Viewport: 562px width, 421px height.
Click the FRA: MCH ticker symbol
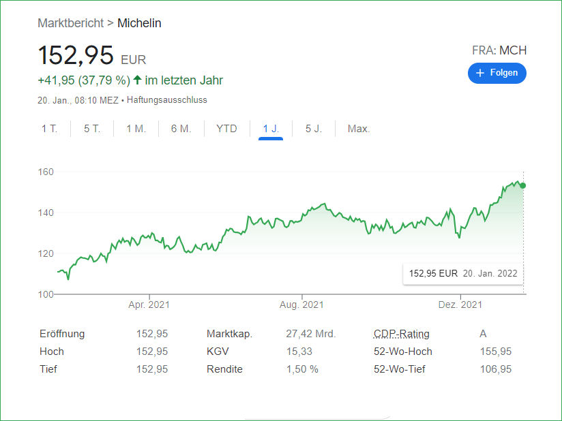click(x=499, y=50)
